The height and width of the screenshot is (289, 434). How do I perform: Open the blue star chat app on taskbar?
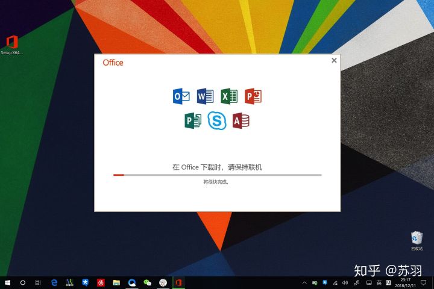pos(85,282)
